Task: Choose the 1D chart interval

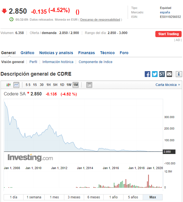Action: [x=62, y=85]
